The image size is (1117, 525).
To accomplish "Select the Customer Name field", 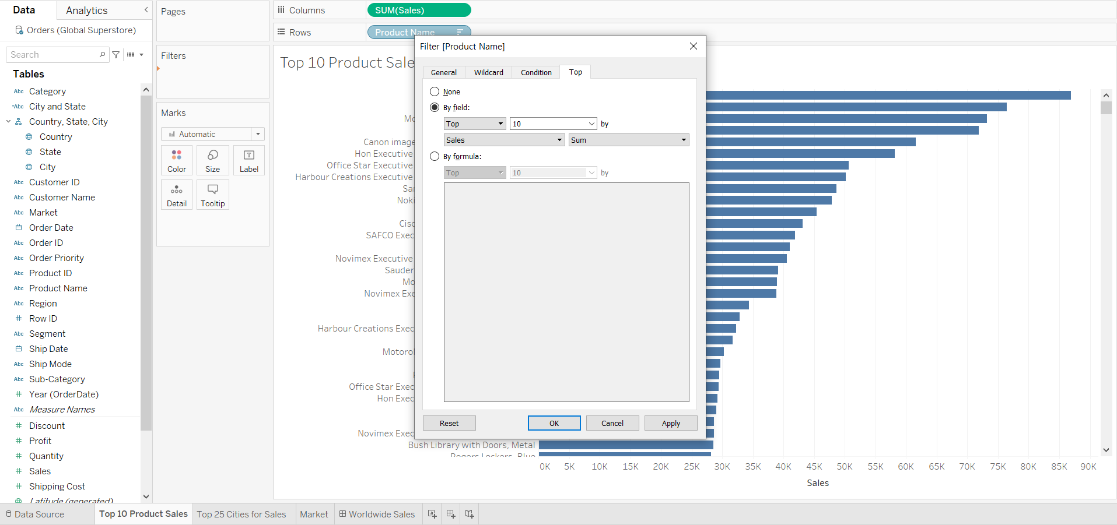I will 62,198.
